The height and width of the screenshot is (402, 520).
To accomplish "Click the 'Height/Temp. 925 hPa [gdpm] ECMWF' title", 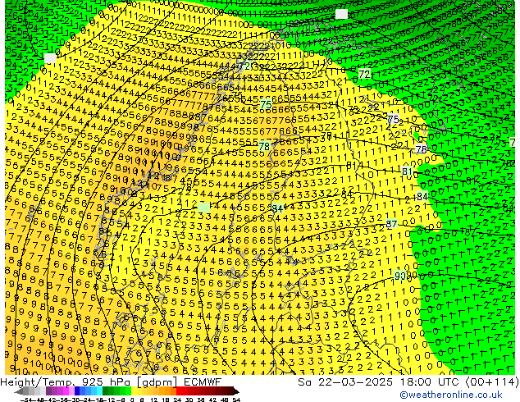I will [x=111, y=382].
